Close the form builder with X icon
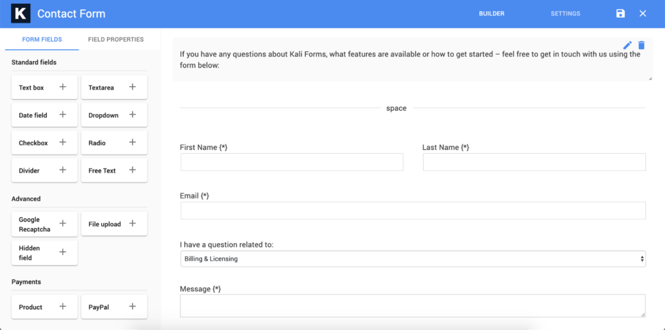Screen dimensions: 665x330 pyautogui.click(x=642, y=14)
